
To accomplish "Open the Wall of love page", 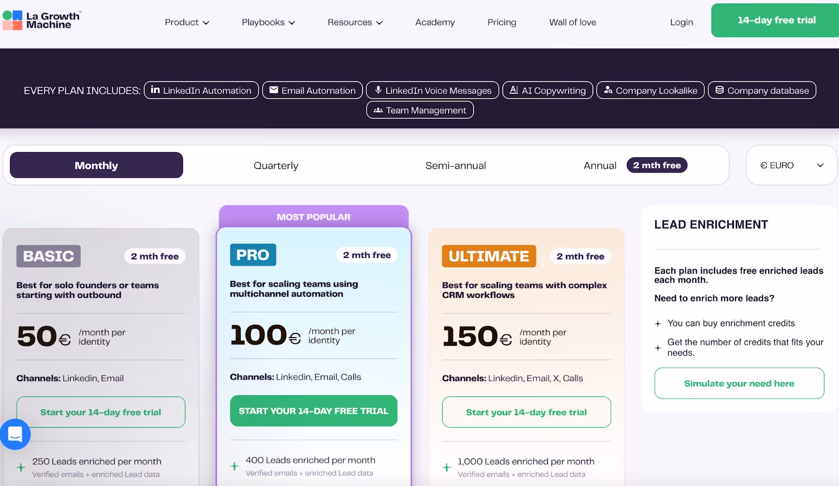I will pyautogui.click(x=572, y=22).
